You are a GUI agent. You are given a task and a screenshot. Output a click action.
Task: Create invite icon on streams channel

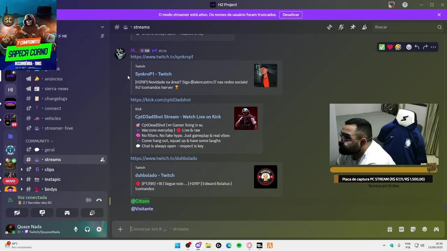(102, 160)
